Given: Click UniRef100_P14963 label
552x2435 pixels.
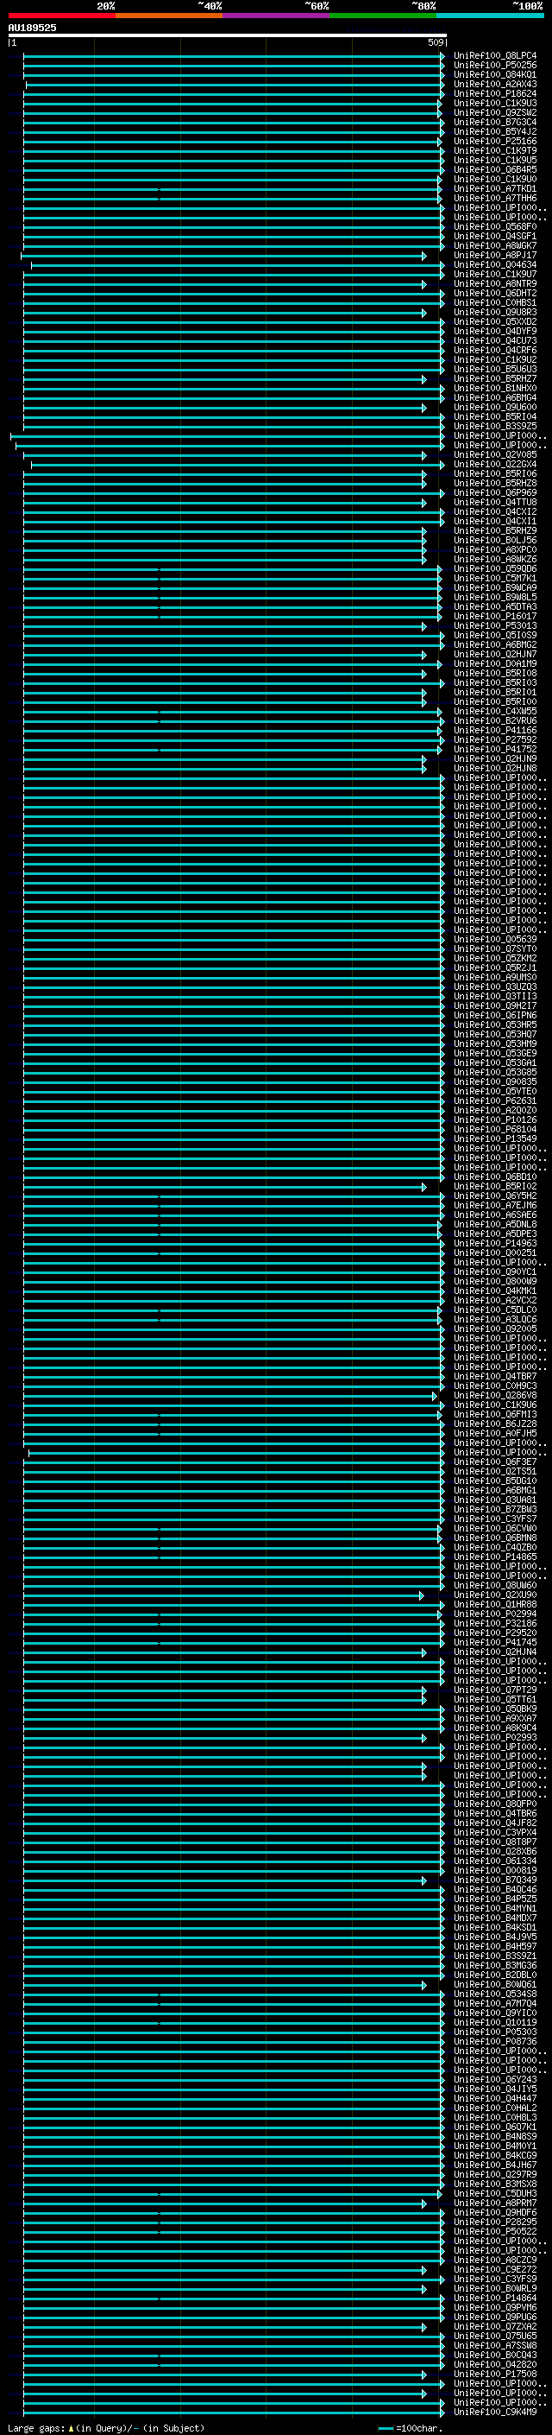Looking at the screenshot, I should pos(494,1244).
